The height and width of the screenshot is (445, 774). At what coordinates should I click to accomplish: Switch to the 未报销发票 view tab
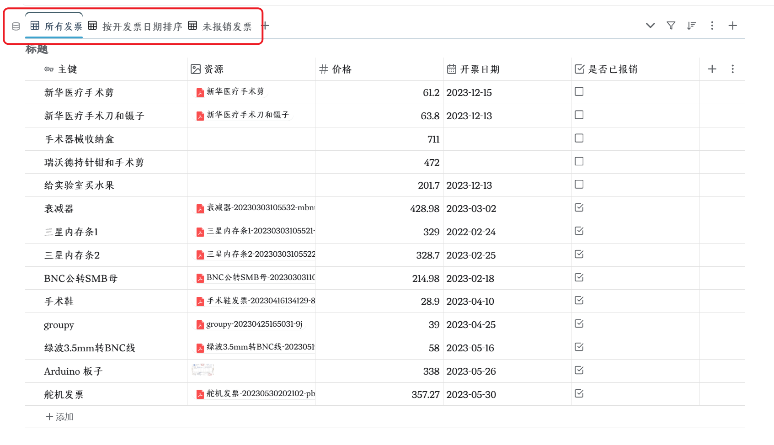point(220,26)
